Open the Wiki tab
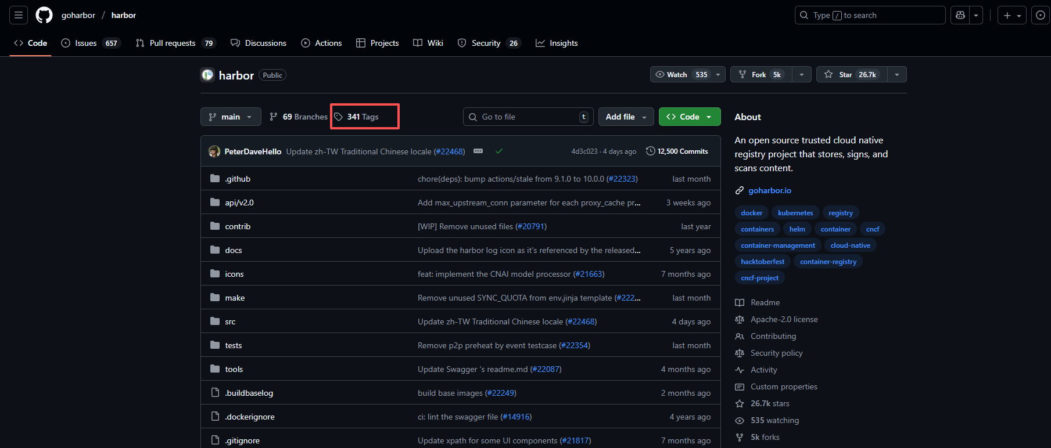 tap(428, 43)
